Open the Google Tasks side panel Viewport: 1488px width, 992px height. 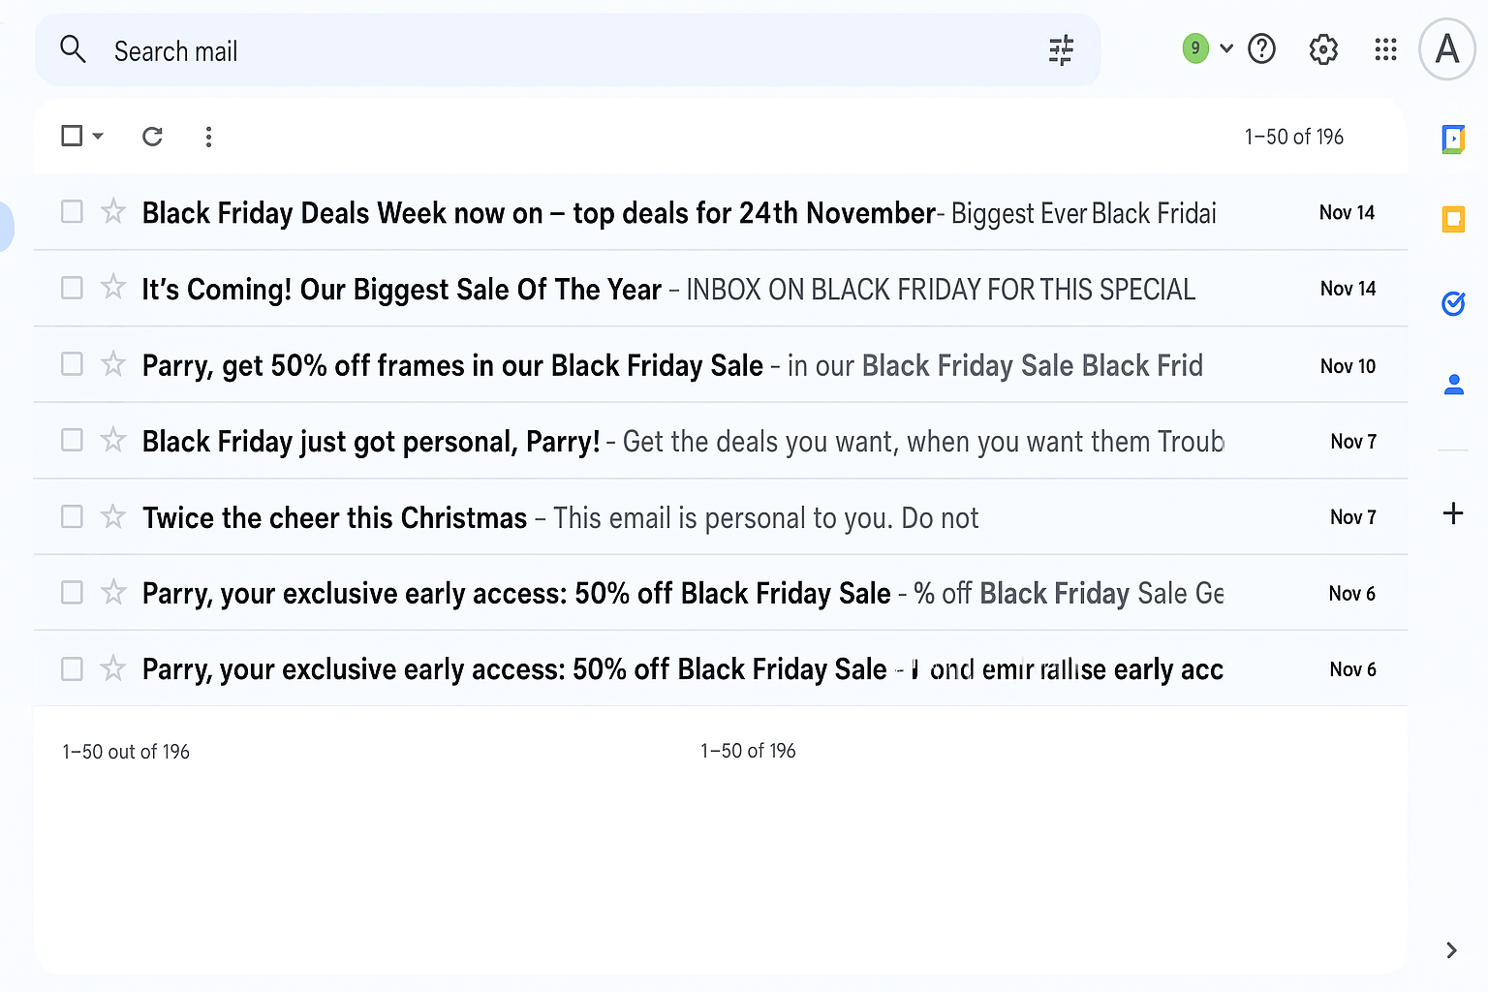[x=1453, y=303]
